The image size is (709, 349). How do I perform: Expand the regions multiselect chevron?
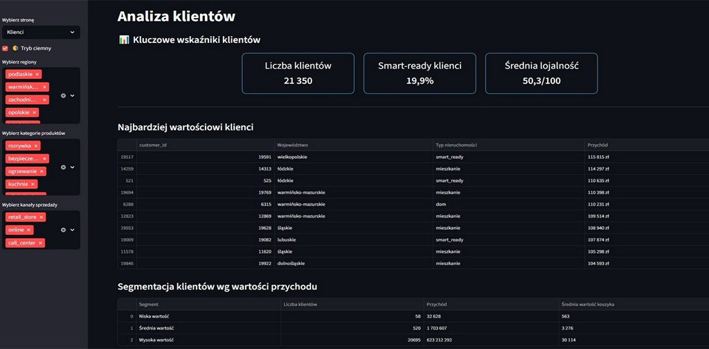(72, 96)
